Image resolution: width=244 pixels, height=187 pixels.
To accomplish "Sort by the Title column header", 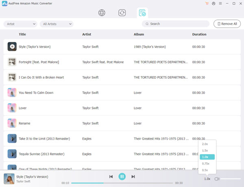I will pos(22,34).
